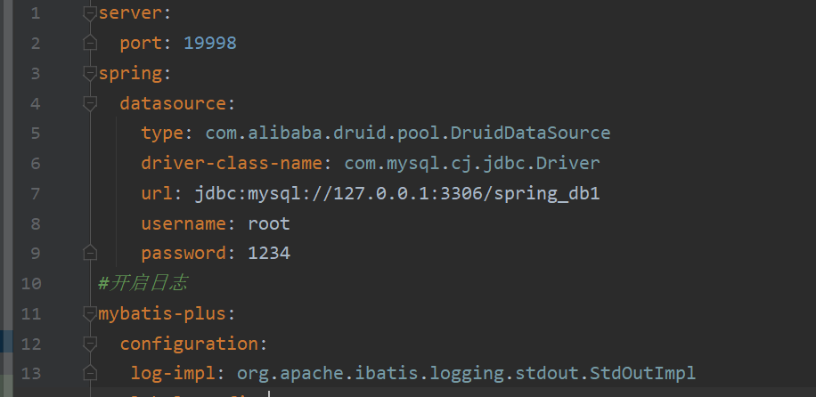Click line number 5 in the gutter
The height and width of the screenshot is (397, 816).
click(35, 134)
